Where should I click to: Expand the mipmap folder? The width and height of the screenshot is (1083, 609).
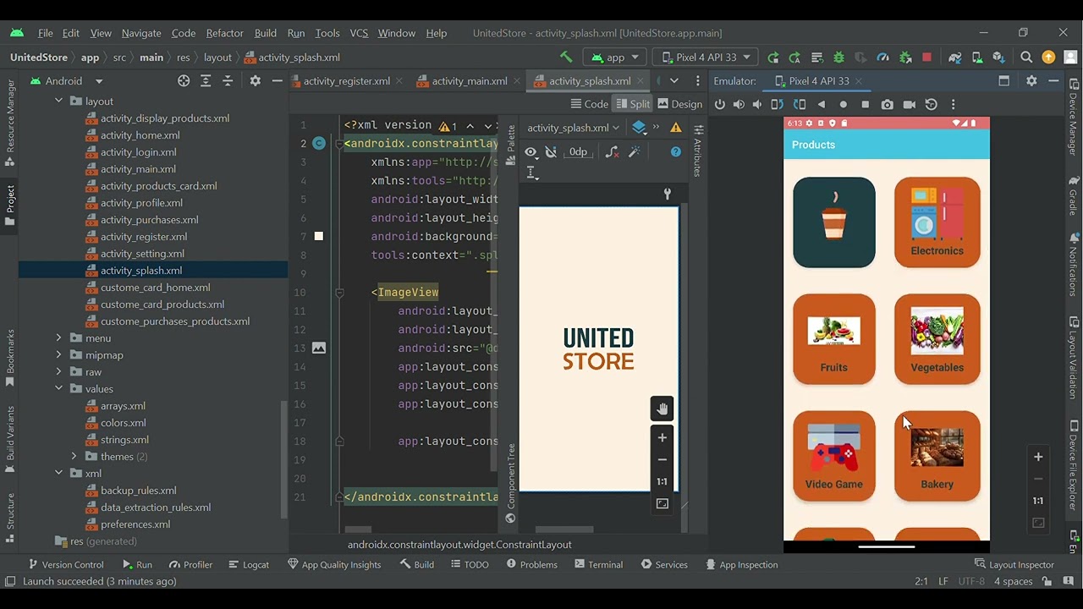click(x=58, y=355)
